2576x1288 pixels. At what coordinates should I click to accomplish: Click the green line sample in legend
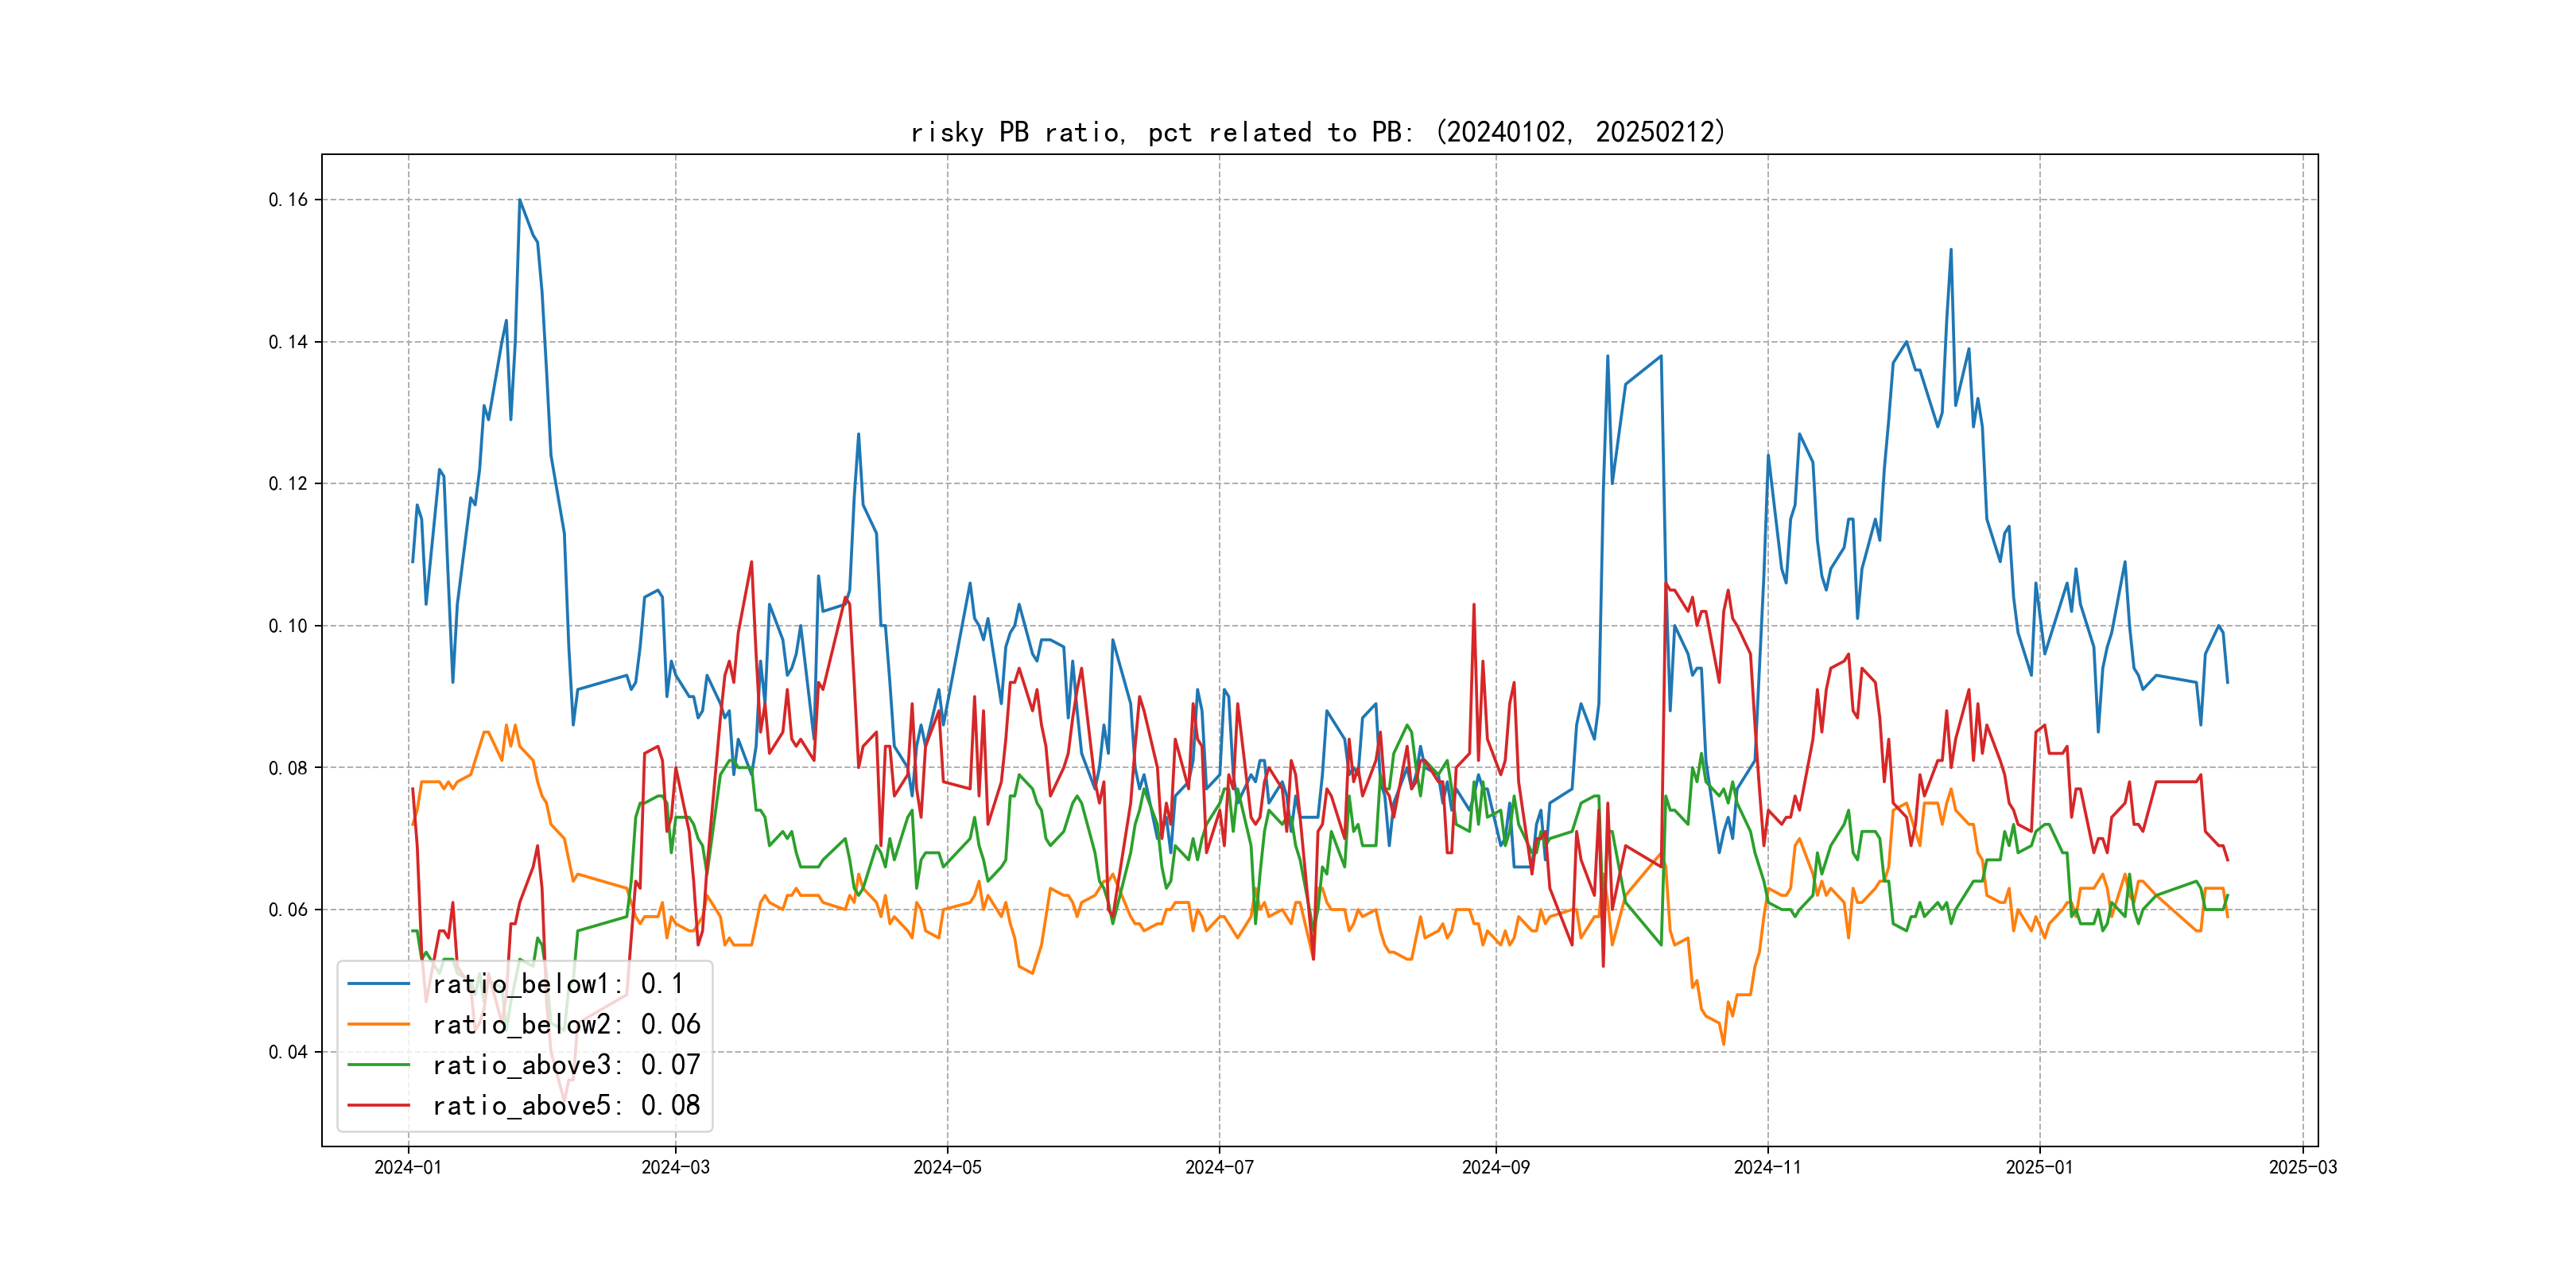378,1065
